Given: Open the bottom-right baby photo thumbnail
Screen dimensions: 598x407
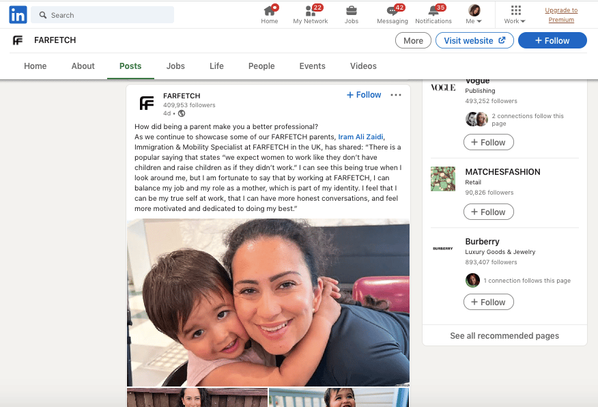Looking at the screenshot, I should (339, 397).
